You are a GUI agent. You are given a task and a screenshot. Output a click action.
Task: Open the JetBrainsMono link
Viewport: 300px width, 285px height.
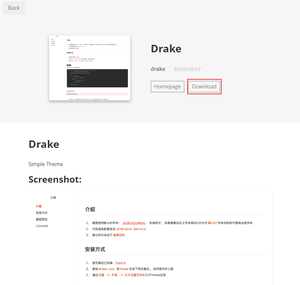pyautogui.click(x=134, y=223)
